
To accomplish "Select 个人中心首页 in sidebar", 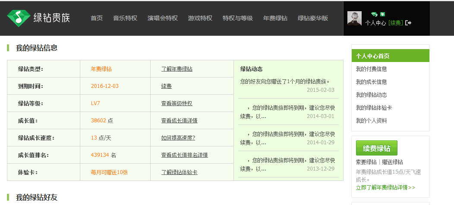I will [390, 56].
